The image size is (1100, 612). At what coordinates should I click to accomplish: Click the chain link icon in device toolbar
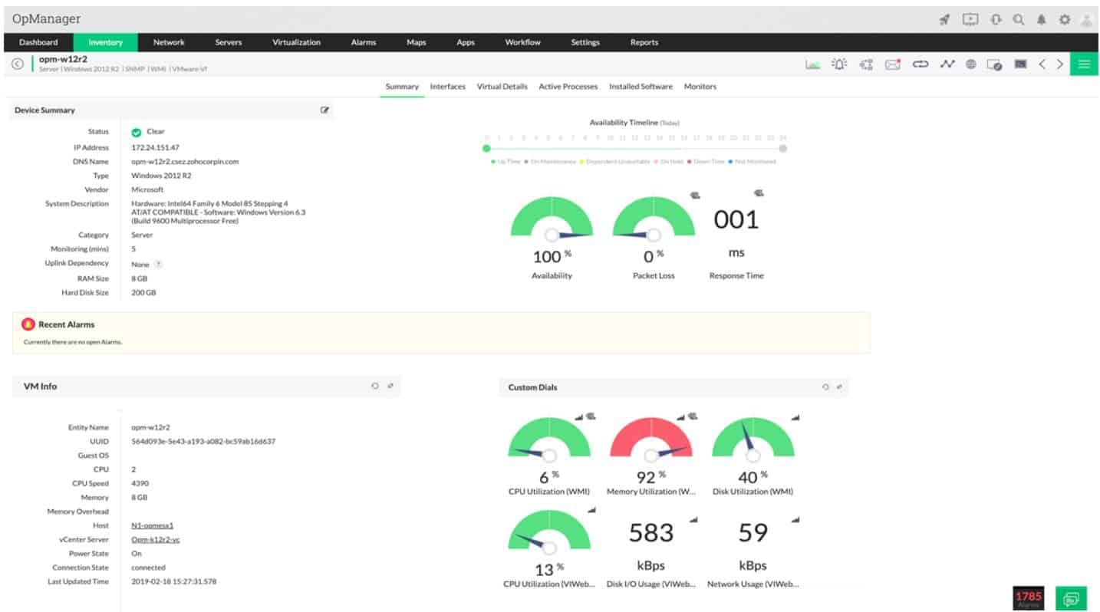click(x=920, y=64)
